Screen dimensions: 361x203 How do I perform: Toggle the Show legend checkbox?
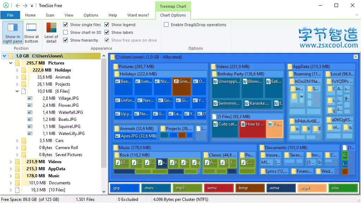click(x=107, y=25)
